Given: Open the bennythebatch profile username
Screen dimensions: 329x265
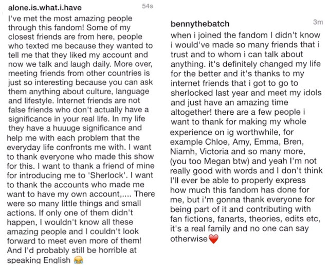Looking at the screenshot, I should tap(200, 24).
